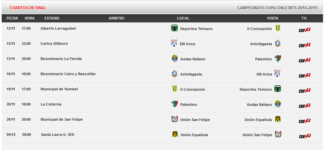Select the ÁRBITRO column header
324x150 pixels.
point(117,18)
